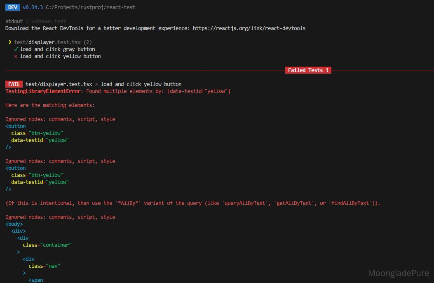Screen dimensions: 434x283
Task: Click the unknown test label
Action: pos(49,21)
